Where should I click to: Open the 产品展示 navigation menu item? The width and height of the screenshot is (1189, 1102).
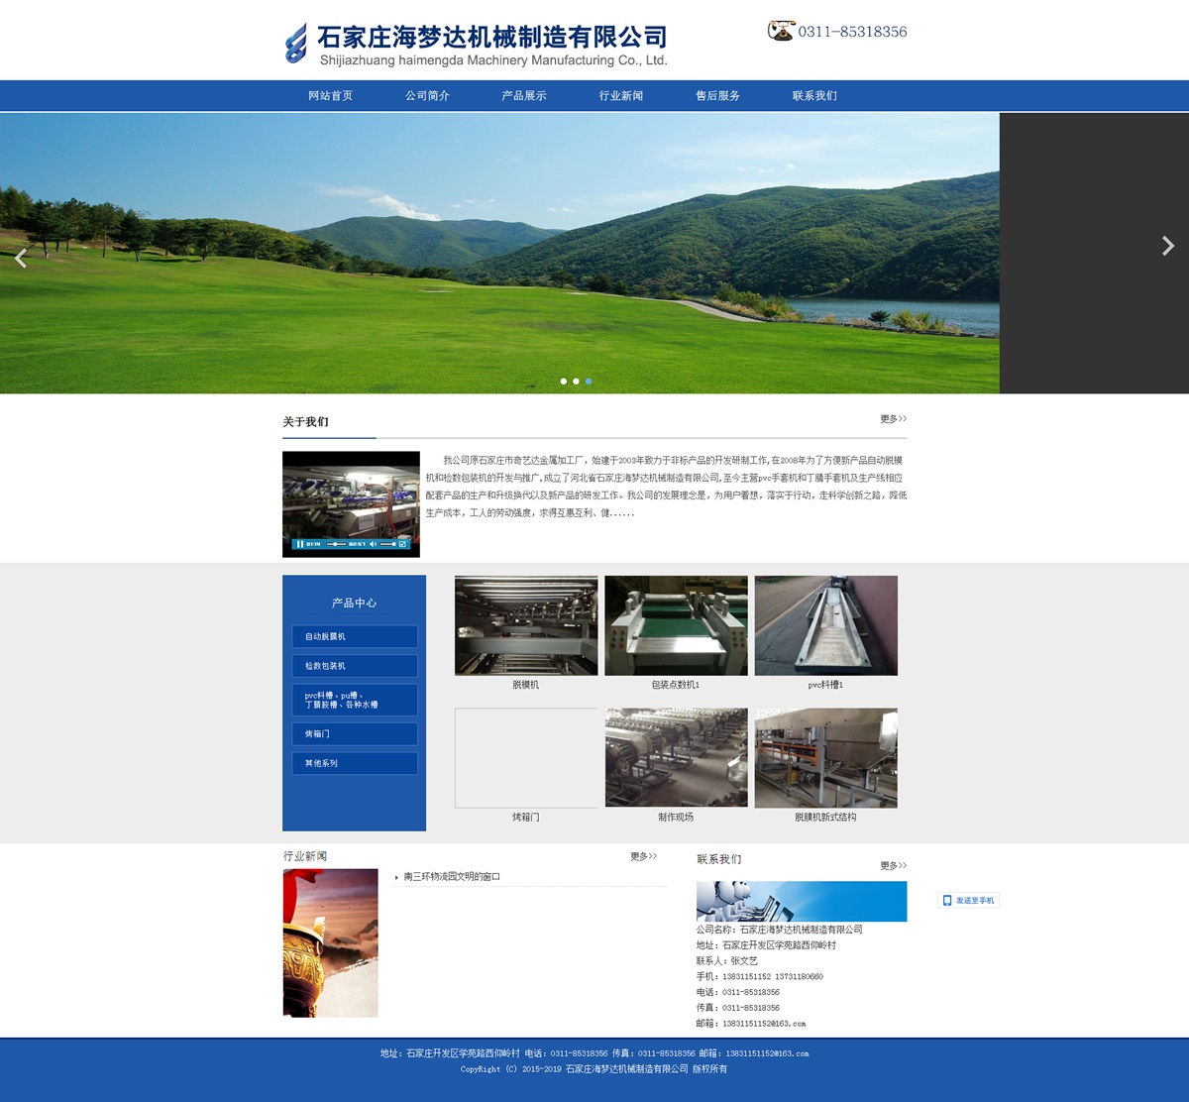tap(524, 96)
